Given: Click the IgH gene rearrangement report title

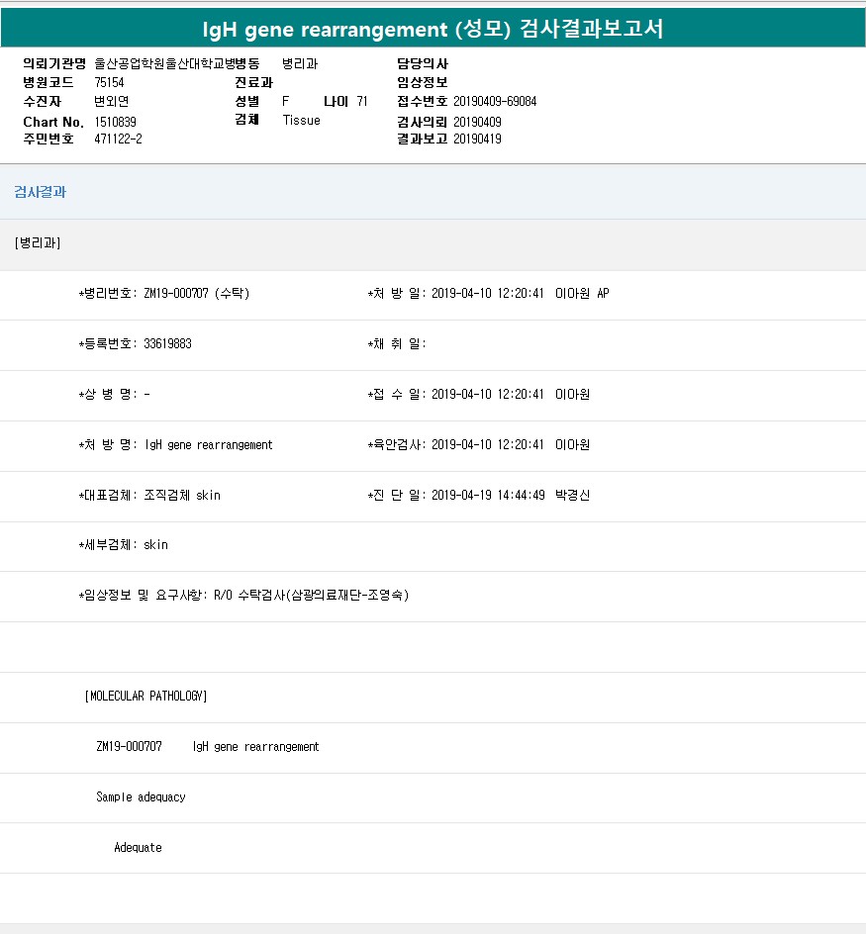Looking at the screenshot, I should [x=433, y=29].
